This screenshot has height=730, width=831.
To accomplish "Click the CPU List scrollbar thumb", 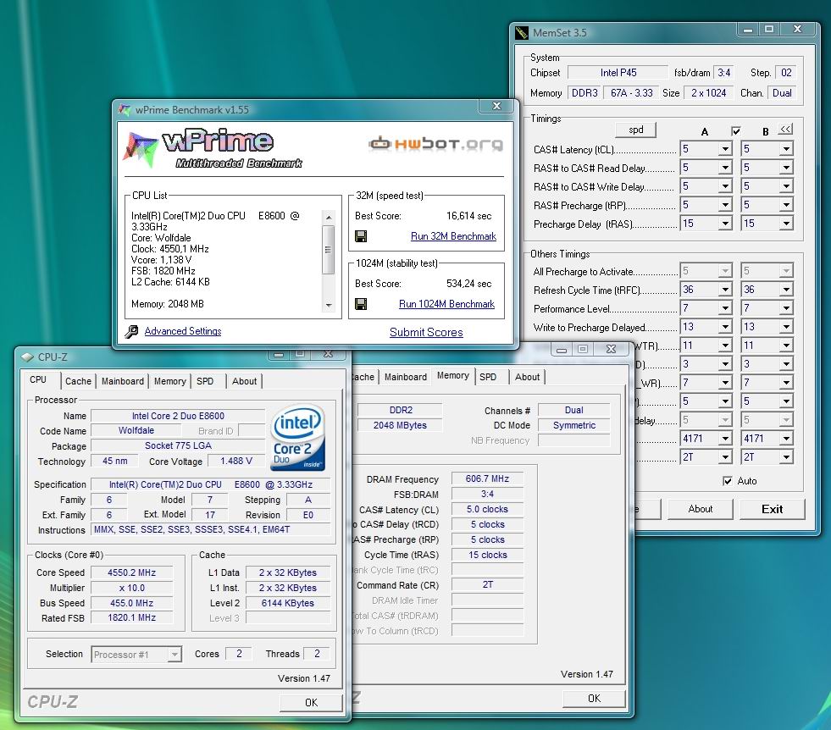I will coord(328,250).
